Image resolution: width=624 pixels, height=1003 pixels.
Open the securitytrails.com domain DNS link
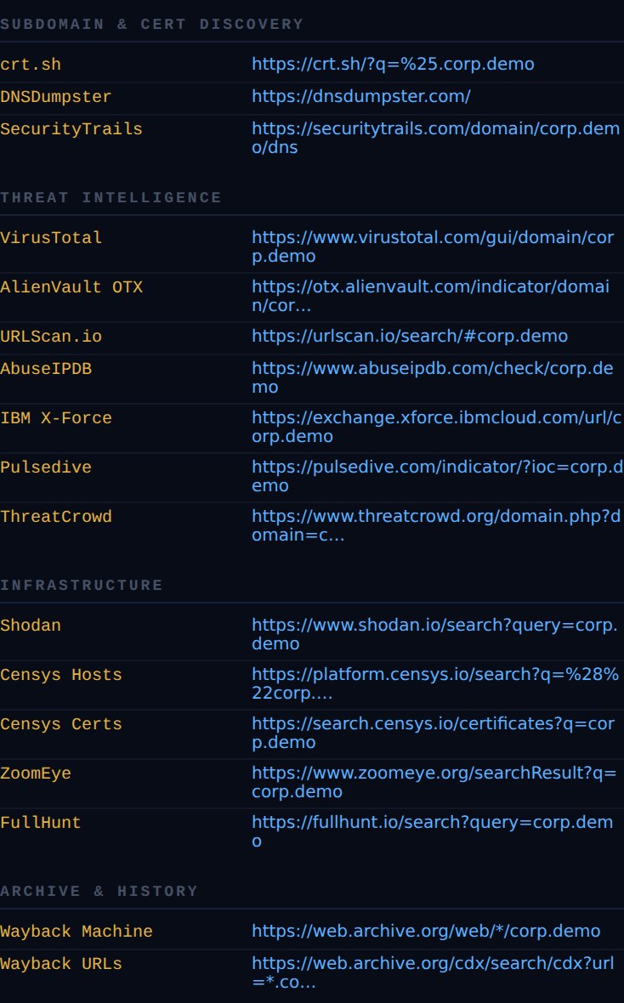[x=436, y=138]
